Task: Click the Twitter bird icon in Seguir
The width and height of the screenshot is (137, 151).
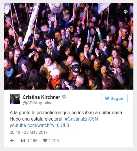Action: click(107, 99)
